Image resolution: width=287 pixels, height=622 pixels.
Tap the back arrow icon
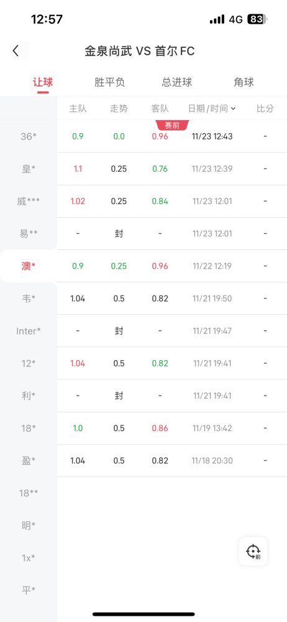coord(16,51)
